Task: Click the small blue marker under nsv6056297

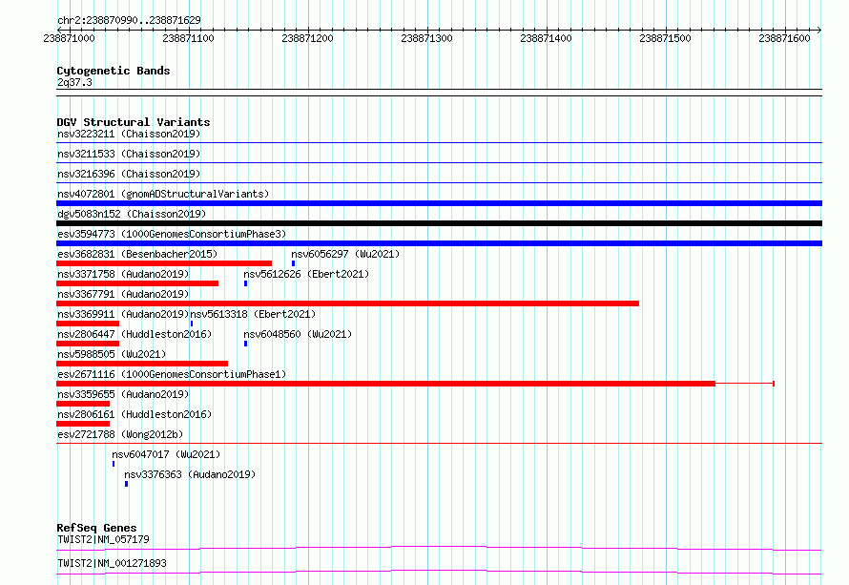Action: pos(293,263)
